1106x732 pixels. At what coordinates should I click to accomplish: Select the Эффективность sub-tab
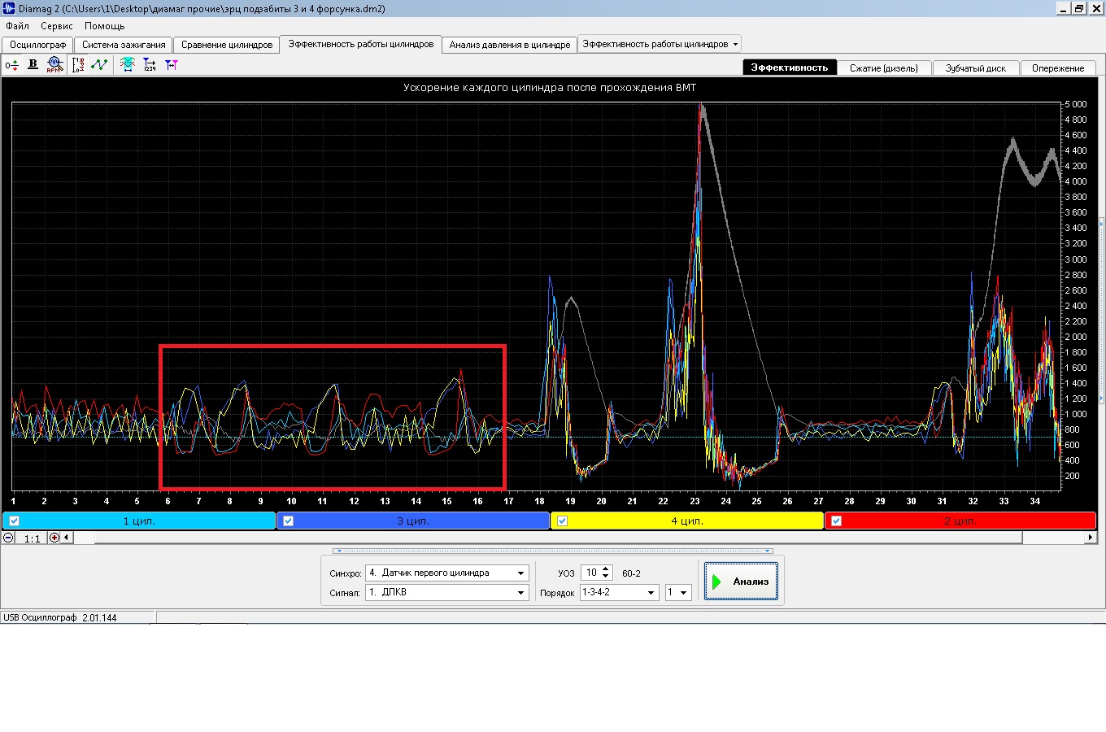tap(790, 68)
